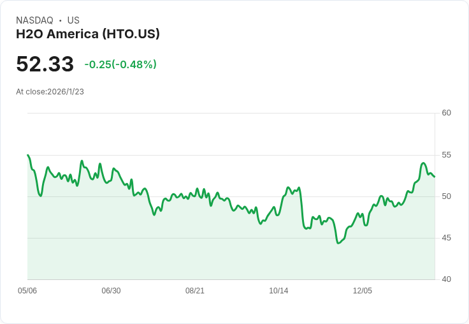Image resolution: width=469 pixels, height=324 pixels.
Task: Click the 12/05 date on x-axis
Action: (363, 291)
